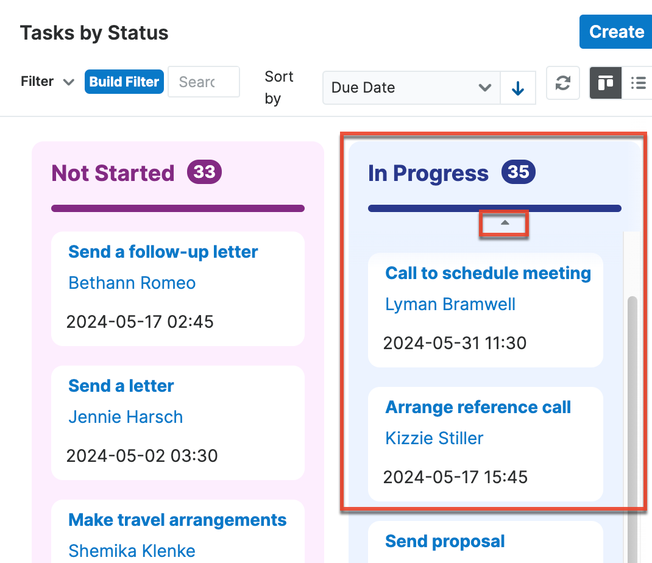The height and width of the screenshot is (563, 652).
Task: Focus the Search input field
Action: (x=204, y=82)
